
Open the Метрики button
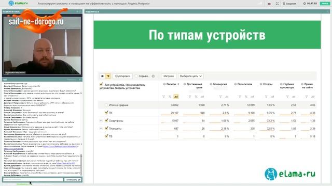click(x=169, y=76)
